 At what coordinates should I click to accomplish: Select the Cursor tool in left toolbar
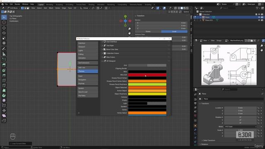(4, 22)
